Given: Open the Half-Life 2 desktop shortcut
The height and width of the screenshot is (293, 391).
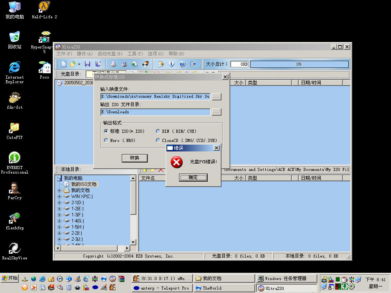Looking at the screenshot, I should pyautogui.click(x=44, y=10).
